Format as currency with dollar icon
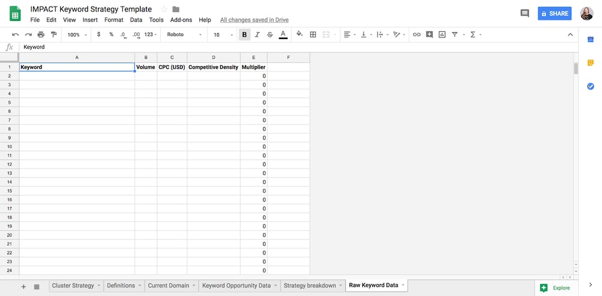Image resolution: width=602 pixels, height=296 pixels. coord(99,34)
